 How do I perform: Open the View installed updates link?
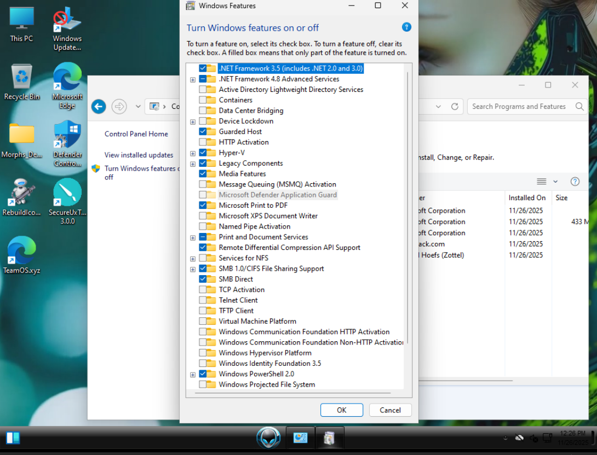coord(139,155)
